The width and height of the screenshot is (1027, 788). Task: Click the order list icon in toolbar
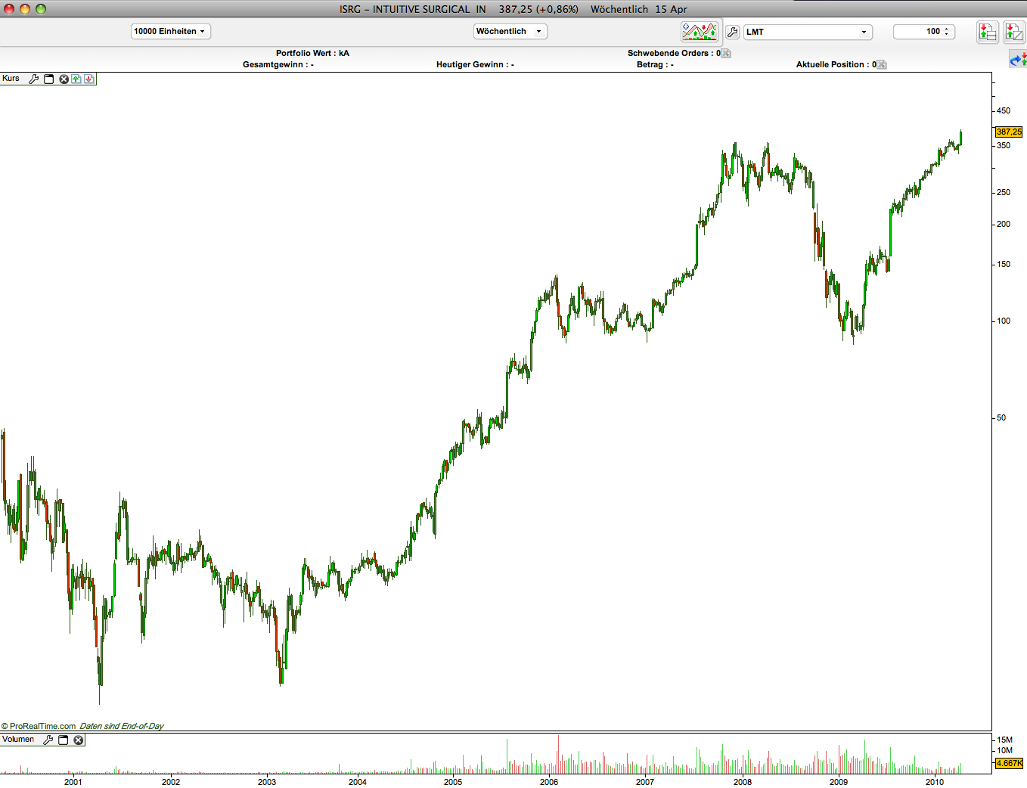(988, 32)
